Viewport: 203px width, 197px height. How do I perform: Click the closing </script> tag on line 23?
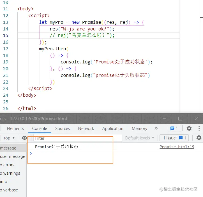point(40,89)
